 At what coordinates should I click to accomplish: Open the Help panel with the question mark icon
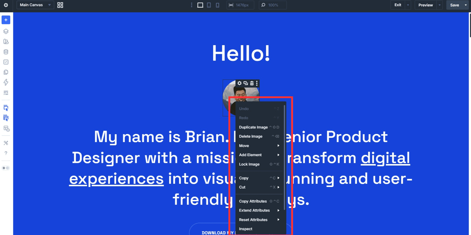6,153
